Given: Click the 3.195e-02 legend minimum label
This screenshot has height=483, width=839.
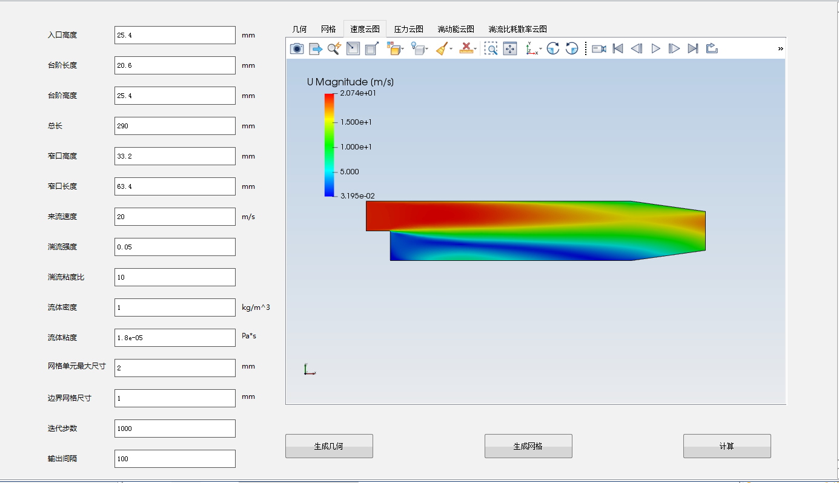Looking at the screenshot, I should 358,196.
